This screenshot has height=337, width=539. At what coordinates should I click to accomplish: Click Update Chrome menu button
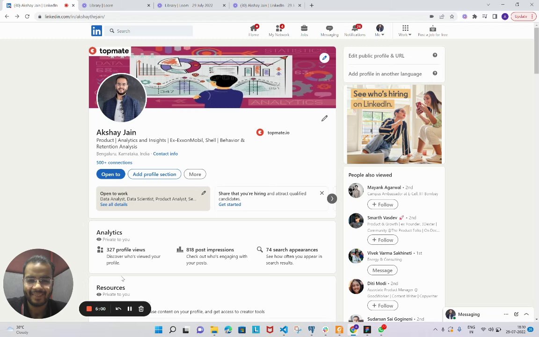point(523,16)
